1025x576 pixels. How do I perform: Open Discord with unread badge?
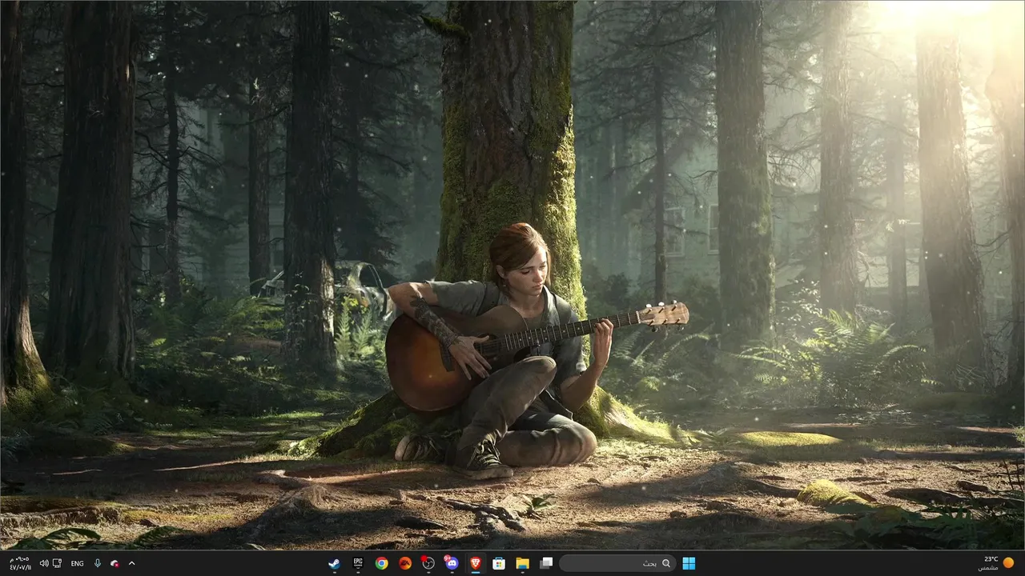point(452,563)
